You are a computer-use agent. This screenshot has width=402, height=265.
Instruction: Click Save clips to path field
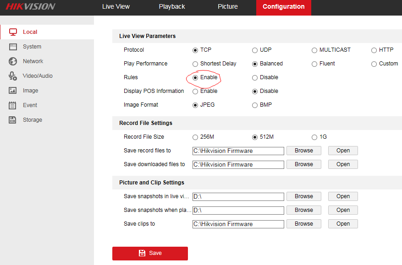(x=238, y=224)
